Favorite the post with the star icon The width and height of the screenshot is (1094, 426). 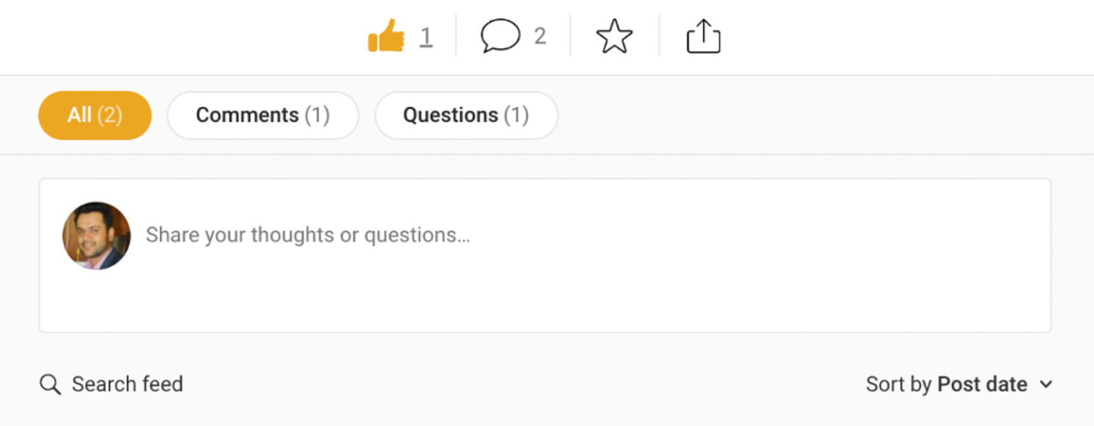click(x=614, y=36)
